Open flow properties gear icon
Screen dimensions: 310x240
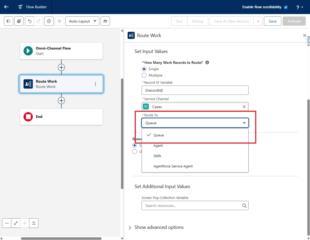pos(59,21)
